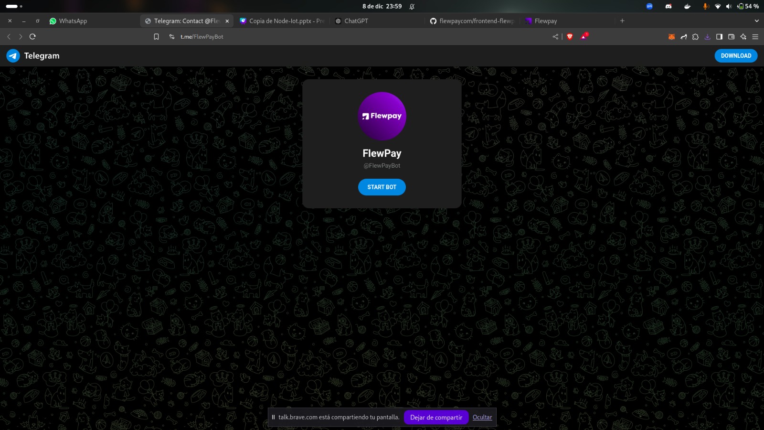Image resolution: width=764 pixels, height=430 pixels.
Task: Click the @FlewPayBot username text
Action: [382, 166]
